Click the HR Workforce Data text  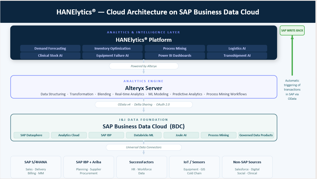click(142, 171)
